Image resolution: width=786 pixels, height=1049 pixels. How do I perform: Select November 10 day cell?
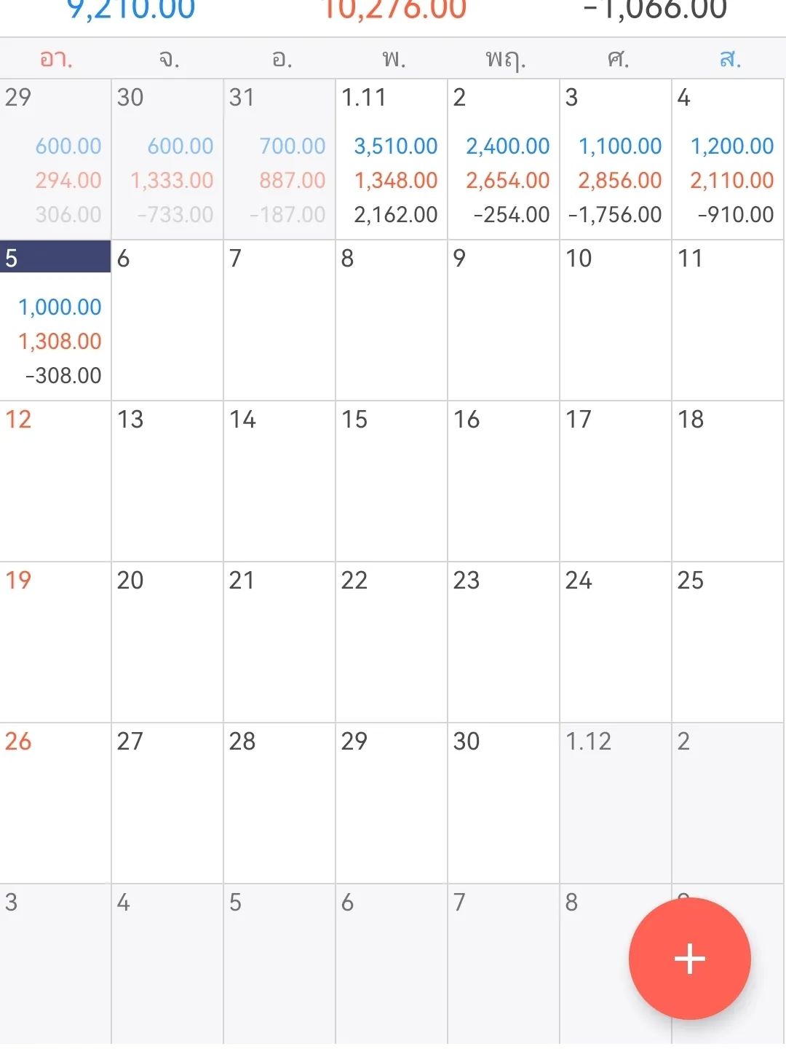point(616,321)
